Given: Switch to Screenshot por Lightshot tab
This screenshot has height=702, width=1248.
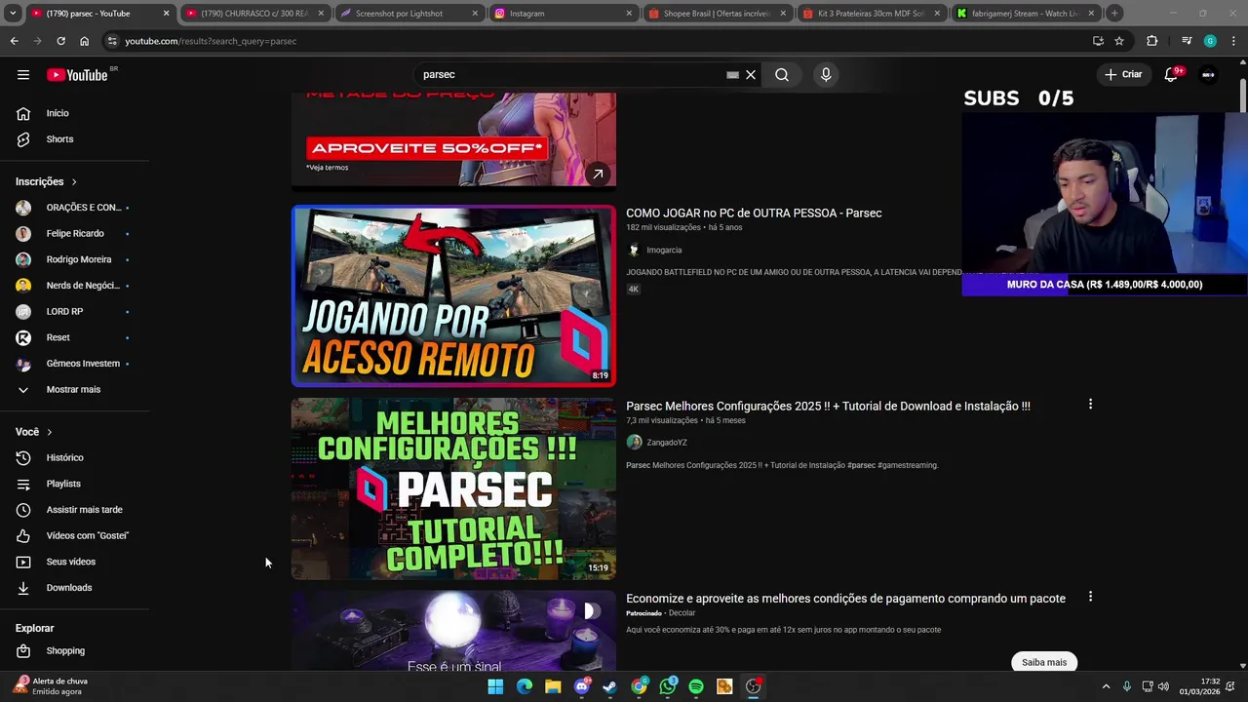Looking at the screenshot, I should [x=409, y=14].
